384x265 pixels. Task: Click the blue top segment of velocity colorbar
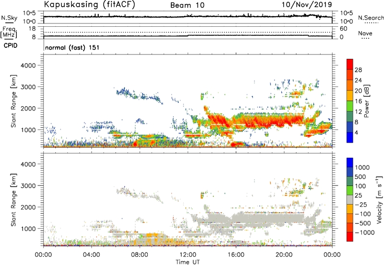pos(350,163)
